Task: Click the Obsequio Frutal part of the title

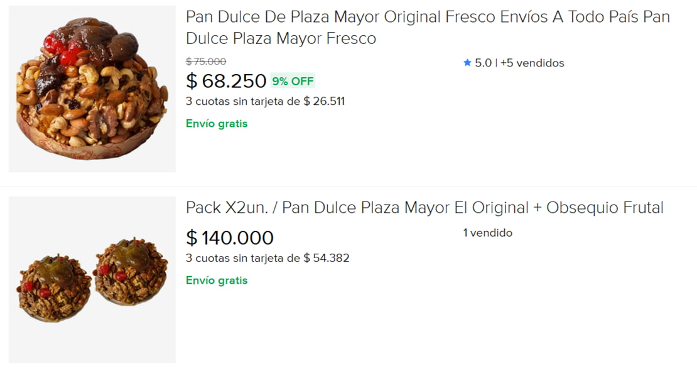Action: pos(602,208)
